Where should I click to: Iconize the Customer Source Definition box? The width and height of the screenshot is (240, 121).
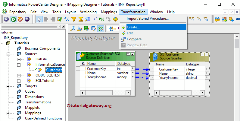coord(132,54)
